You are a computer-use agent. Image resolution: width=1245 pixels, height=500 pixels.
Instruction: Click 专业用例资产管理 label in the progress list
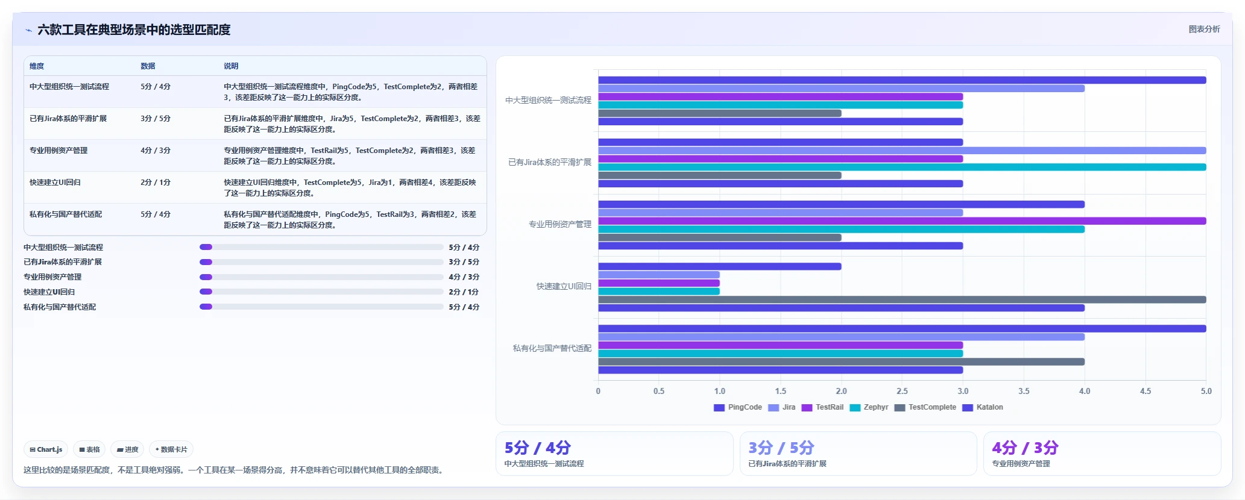click(52, 277)
